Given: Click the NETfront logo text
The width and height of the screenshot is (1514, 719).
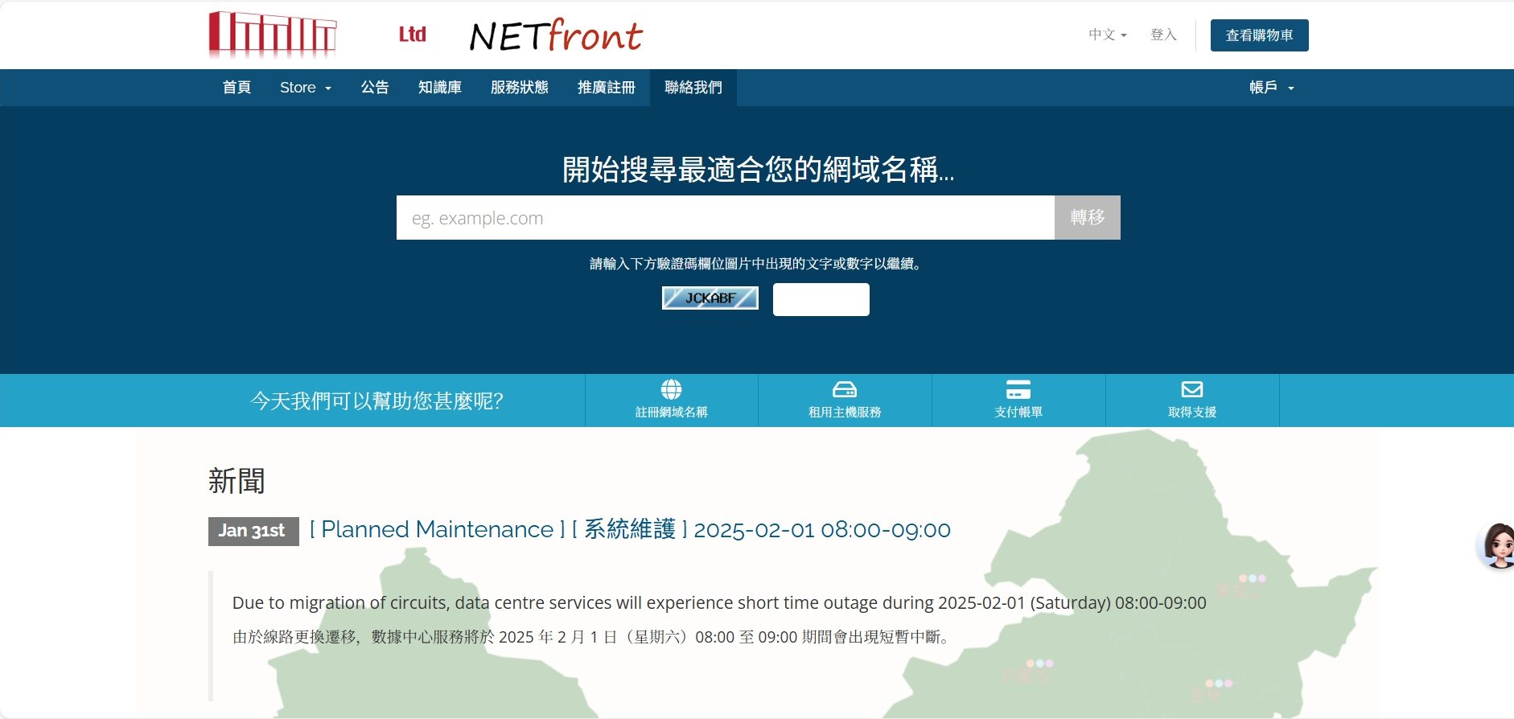Looking at the screenshot, I should pos(556,35).
